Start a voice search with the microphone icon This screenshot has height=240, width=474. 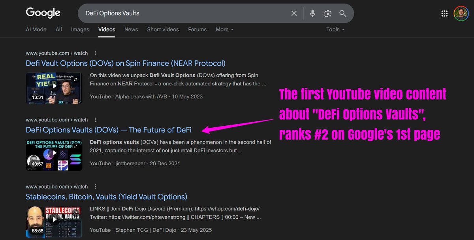click(312, 13)
